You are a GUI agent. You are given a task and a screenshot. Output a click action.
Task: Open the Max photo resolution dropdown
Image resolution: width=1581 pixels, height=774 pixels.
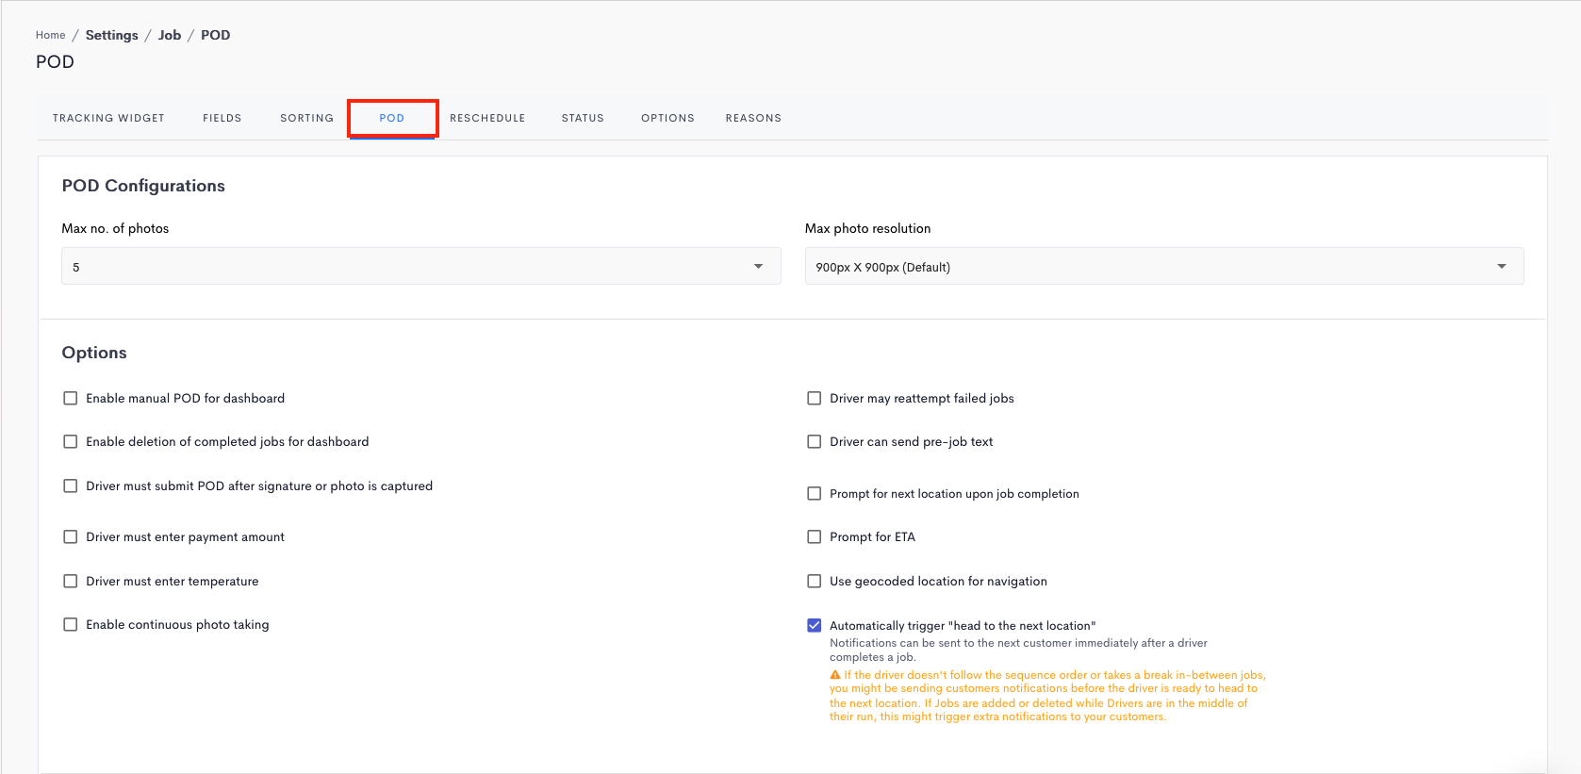pyautogui.click(x=1163, y=267)
